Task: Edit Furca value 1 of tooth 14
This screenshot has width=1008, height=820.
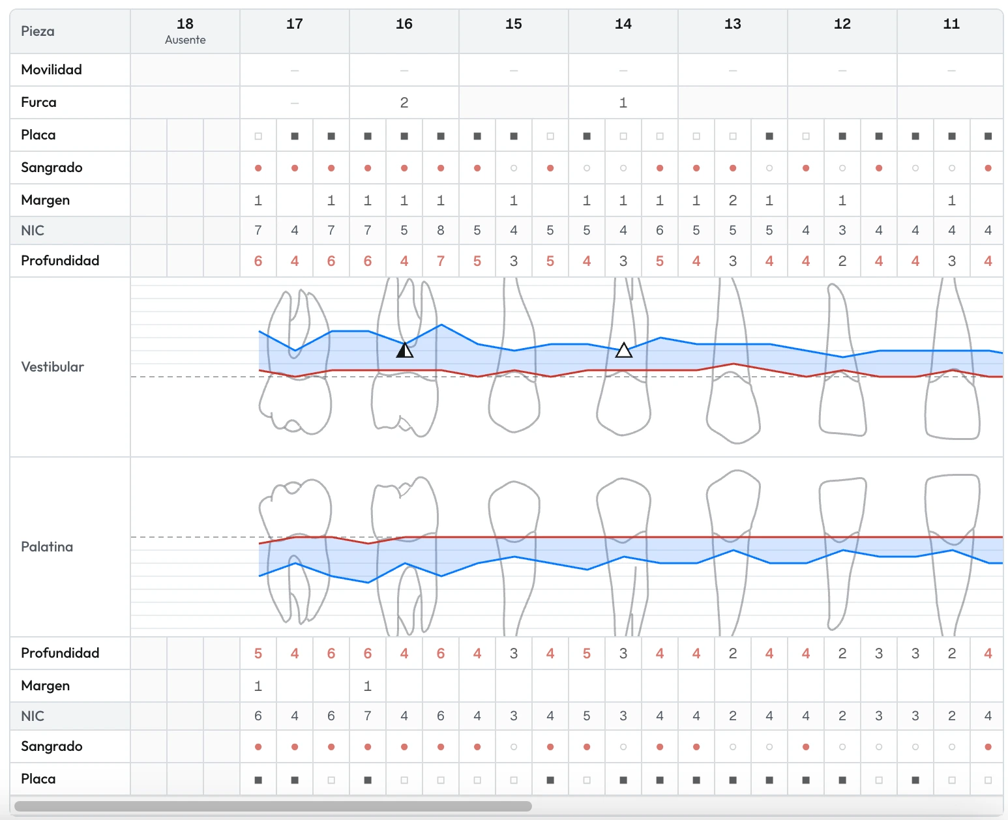Action: tap(623, 102)
